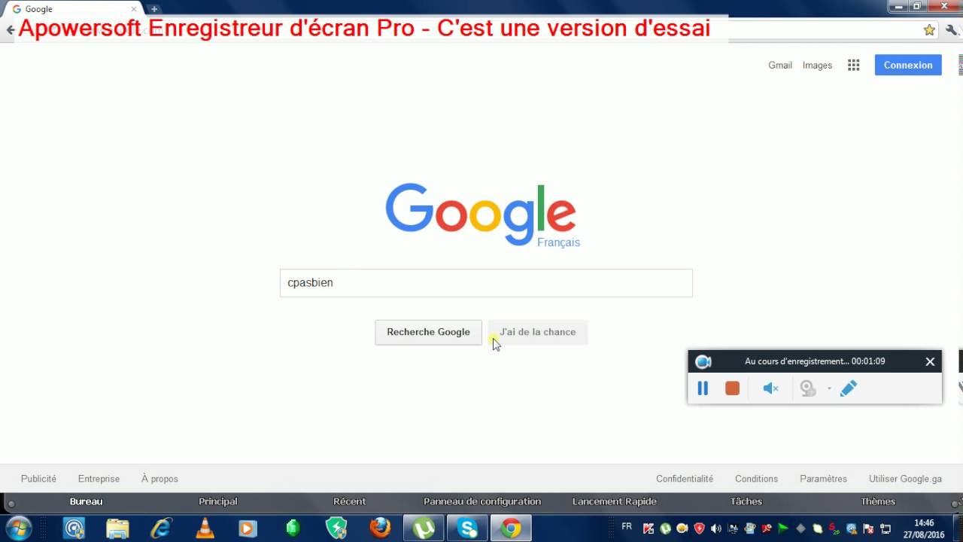Switch to Chrome taskbar button
The height and width of the screenshot is (542, 963).
[x=512, y=528]
